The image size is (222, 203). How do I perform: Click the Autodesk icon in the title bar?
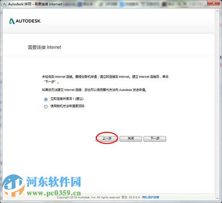pos(4,4)
